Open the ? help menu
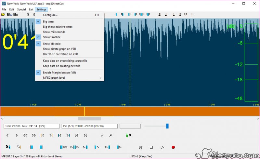This screenshot has width=260, height=159. pyautogui.click(x=50, y=9)
